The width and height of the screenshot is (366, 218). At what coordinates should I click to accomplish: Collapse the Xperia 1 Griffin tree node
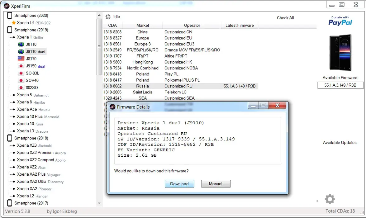click(14, 37)
